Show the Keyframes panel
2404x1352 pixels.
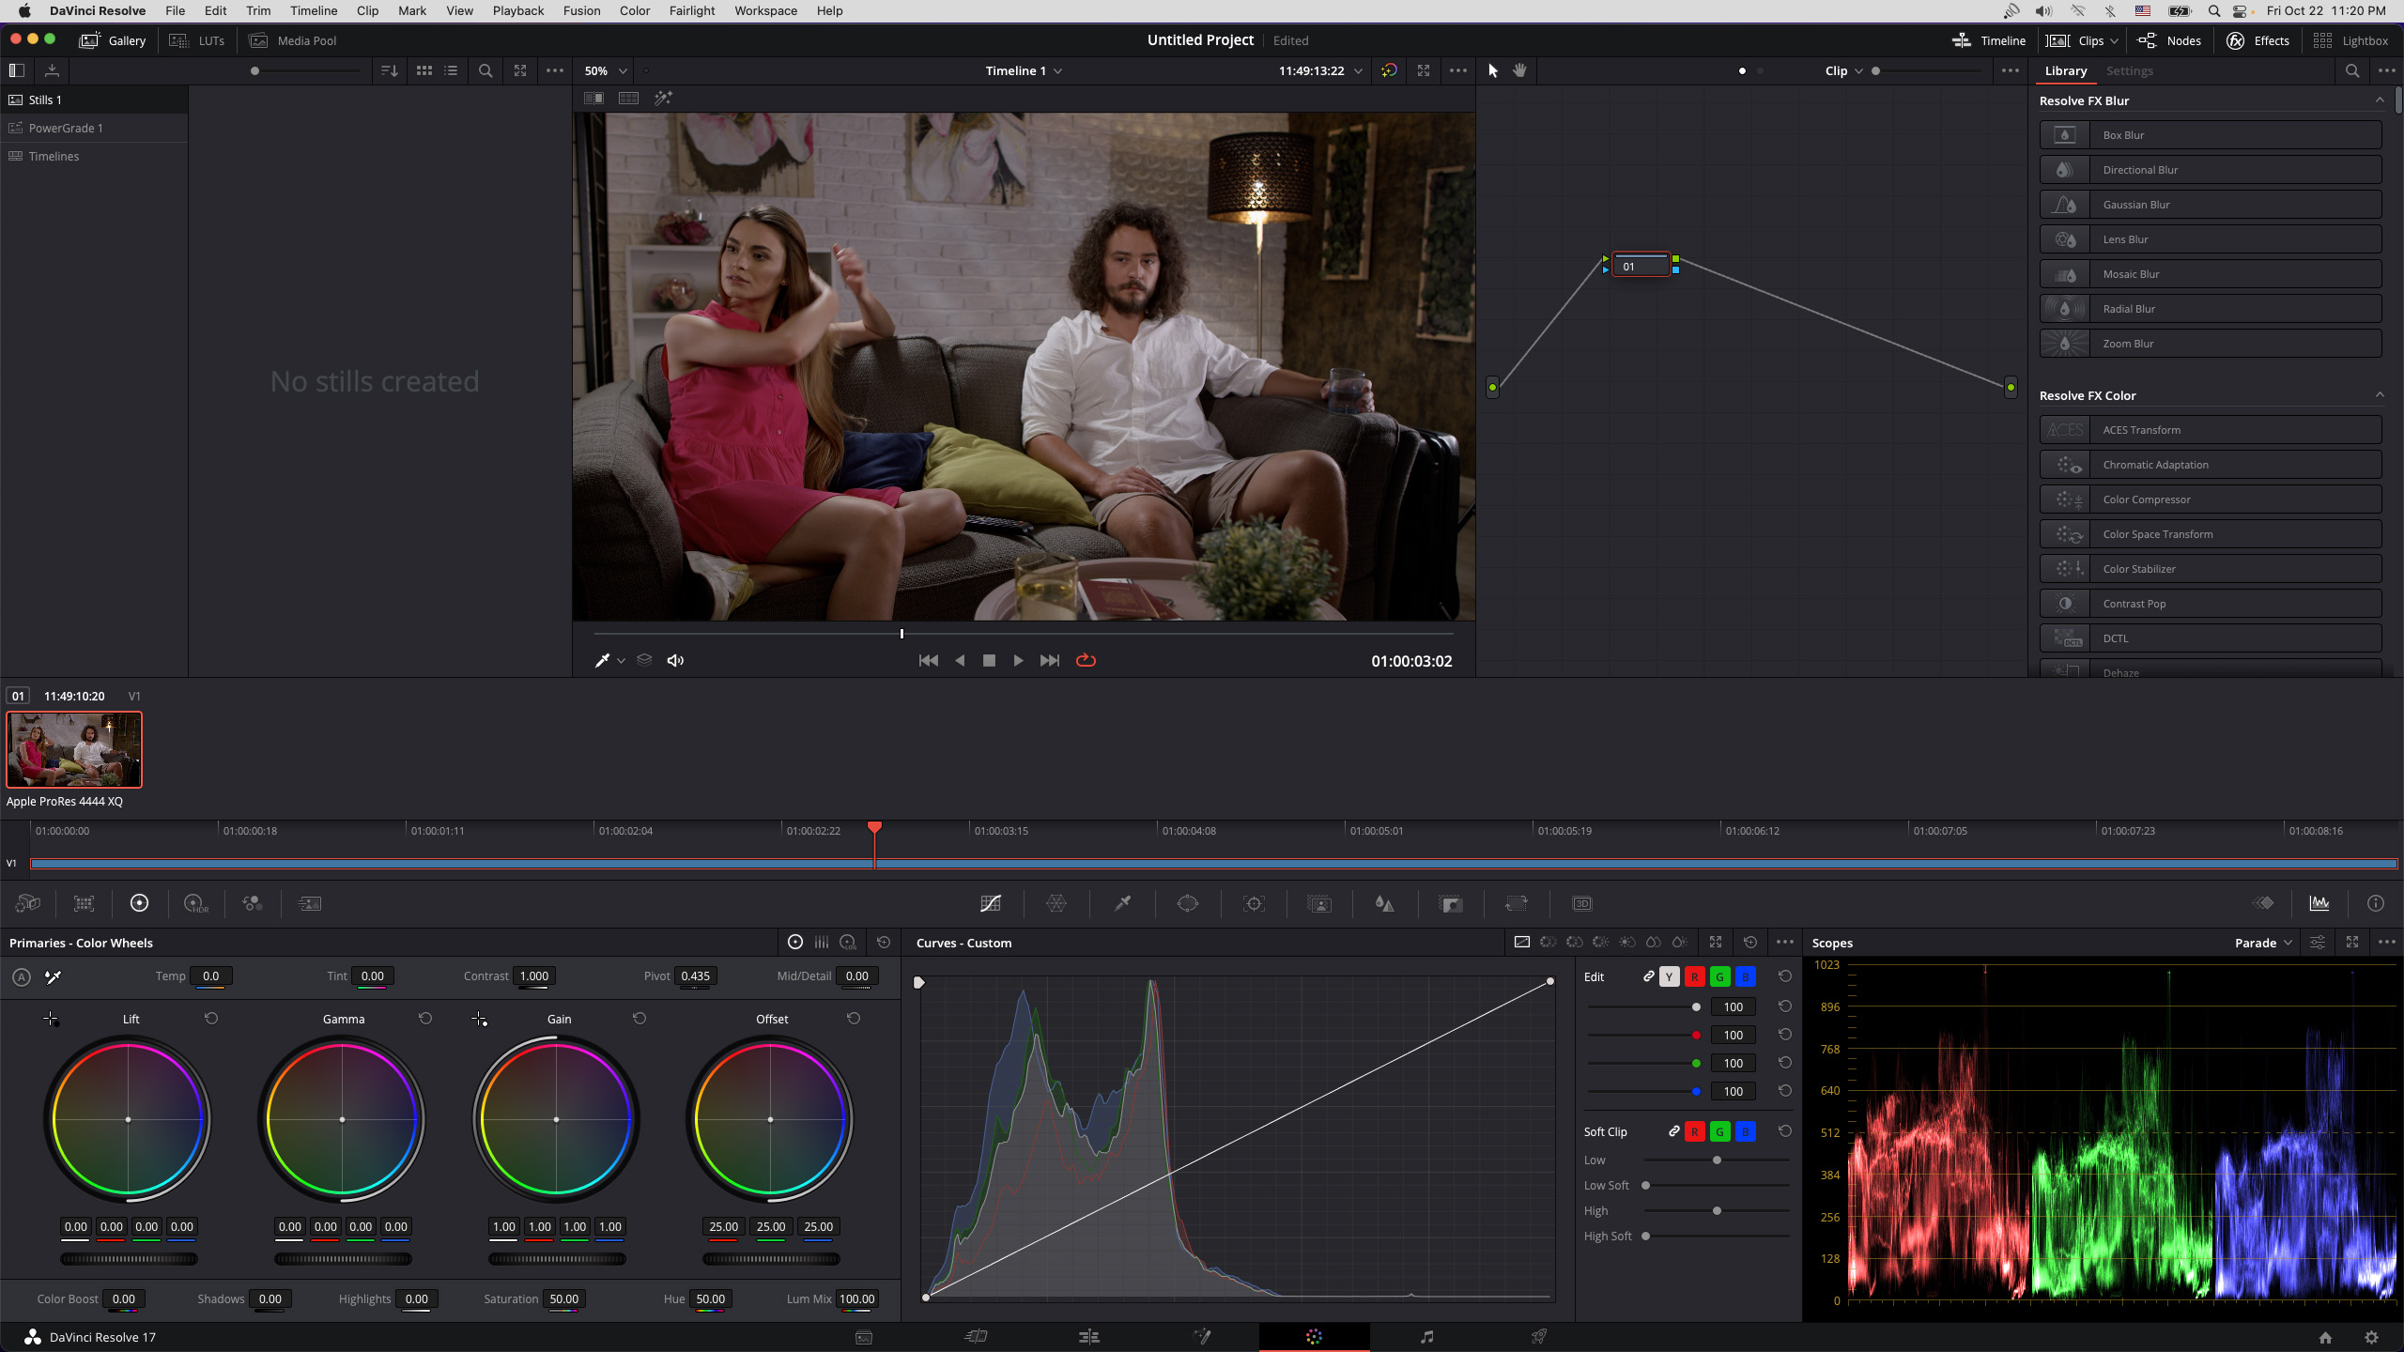point(2263,903)
